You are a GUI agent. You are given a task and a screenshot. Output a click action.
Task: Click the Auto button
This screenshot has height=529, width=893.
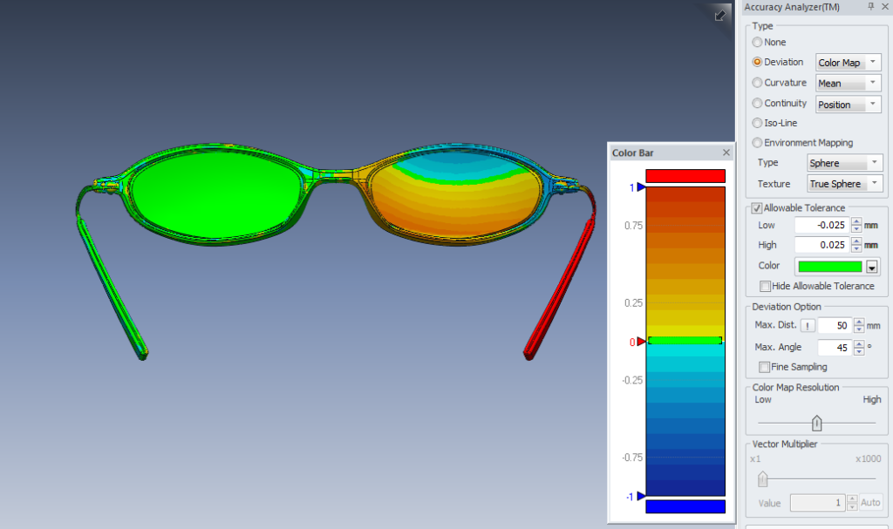[869, 502]
